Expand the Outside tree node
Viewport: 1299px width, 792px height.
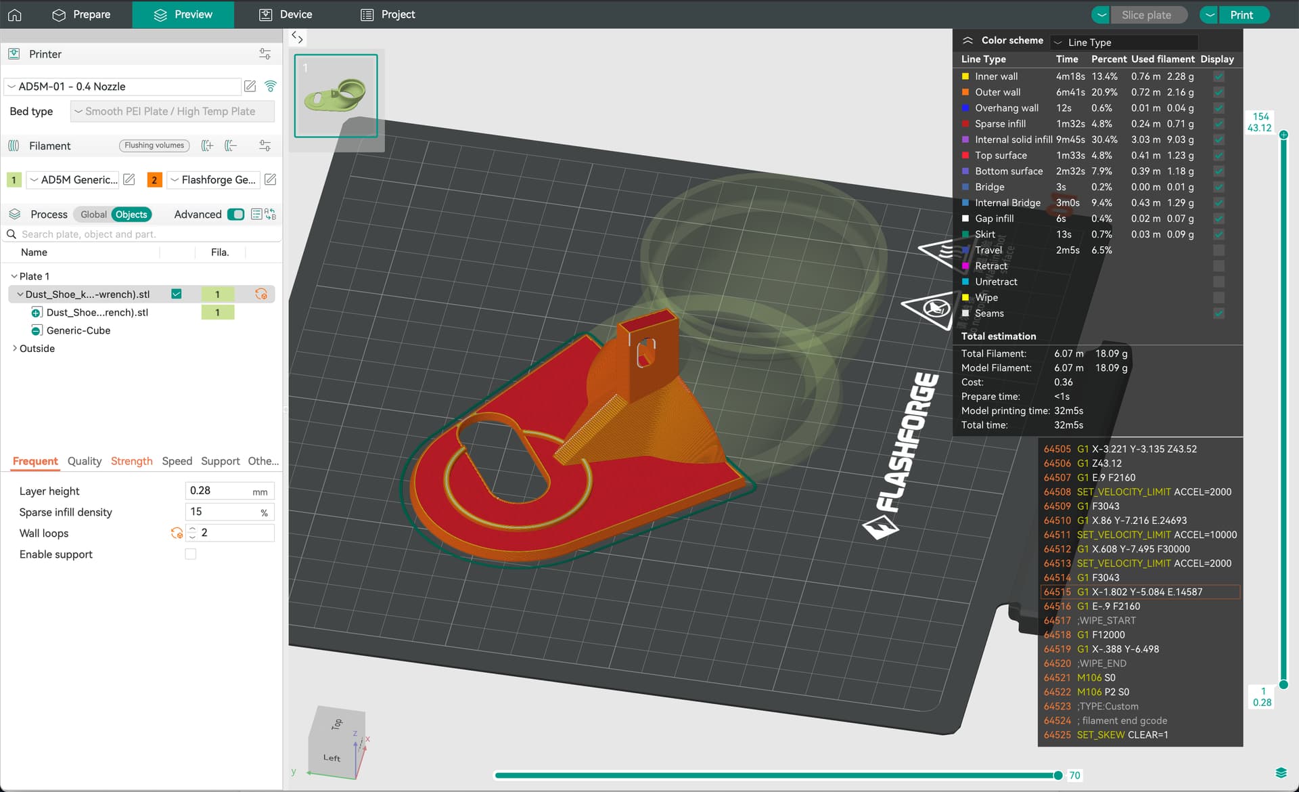click(x=15, y=349)
